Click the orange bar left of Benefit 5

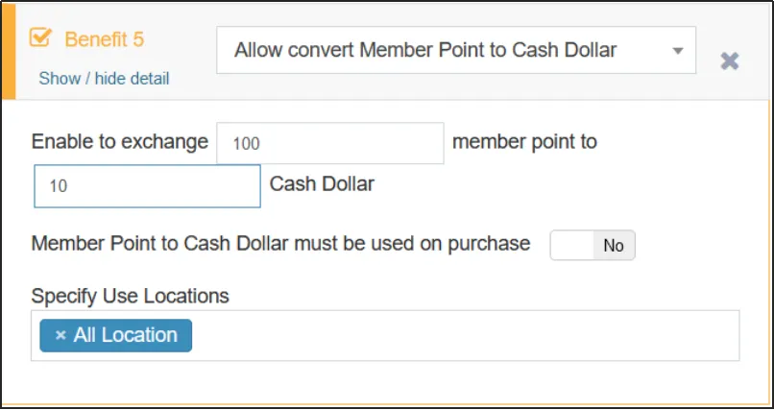click(9, 50)
